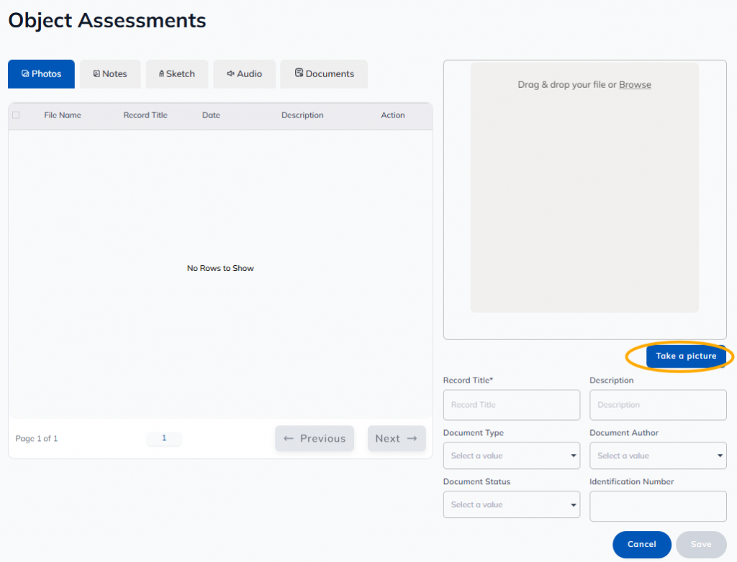Click the clipboard icon on Documents tab
The width and height of the screenshot is (737, 562).
tap(299, 73)
